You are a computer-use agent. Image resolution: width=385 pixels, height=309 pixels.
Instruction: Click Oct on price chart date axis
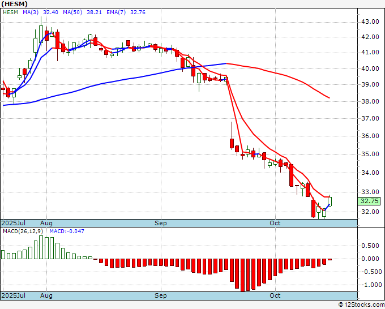click(x=275, y=223)
